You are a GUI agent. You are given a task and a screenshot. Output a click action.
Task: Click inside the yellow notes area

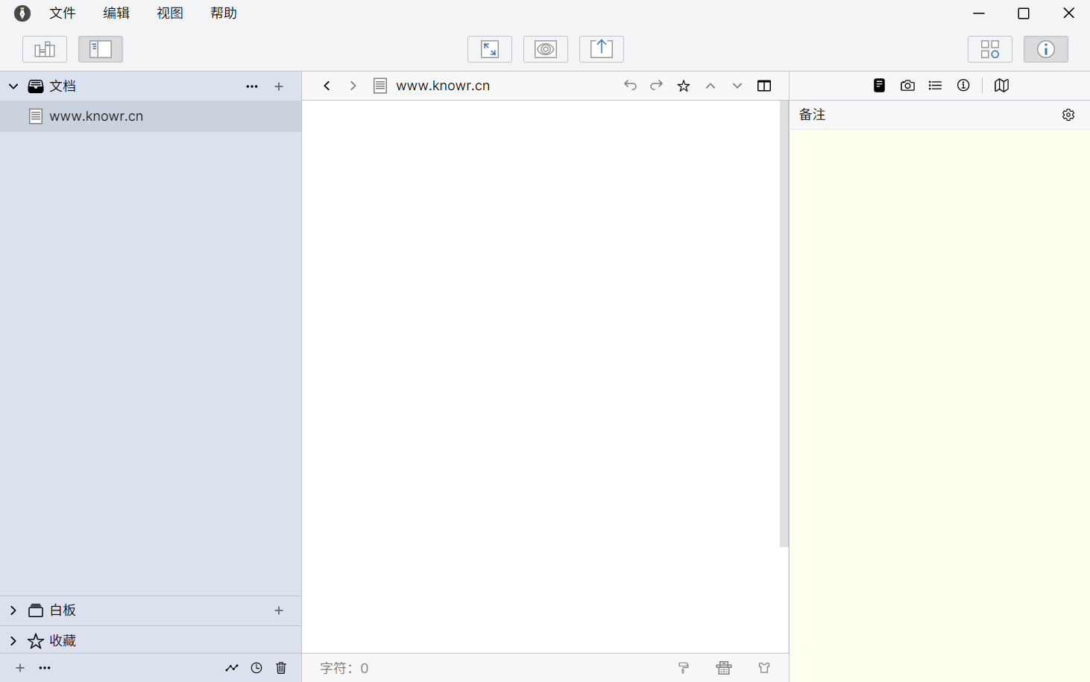coord(939,405)
